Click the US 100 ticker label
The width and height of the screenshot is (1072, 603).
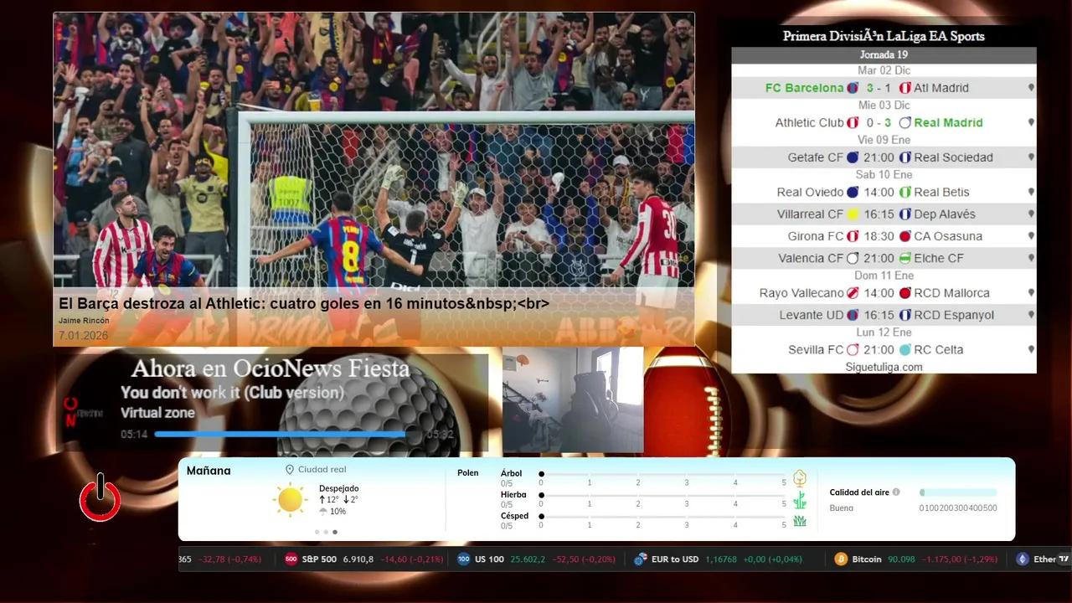(490, 559)
